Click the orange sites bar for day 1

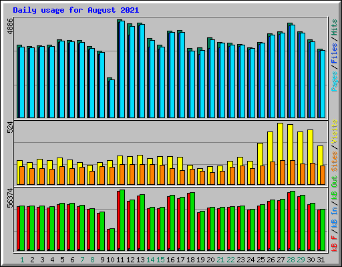[x=22, y=176]
